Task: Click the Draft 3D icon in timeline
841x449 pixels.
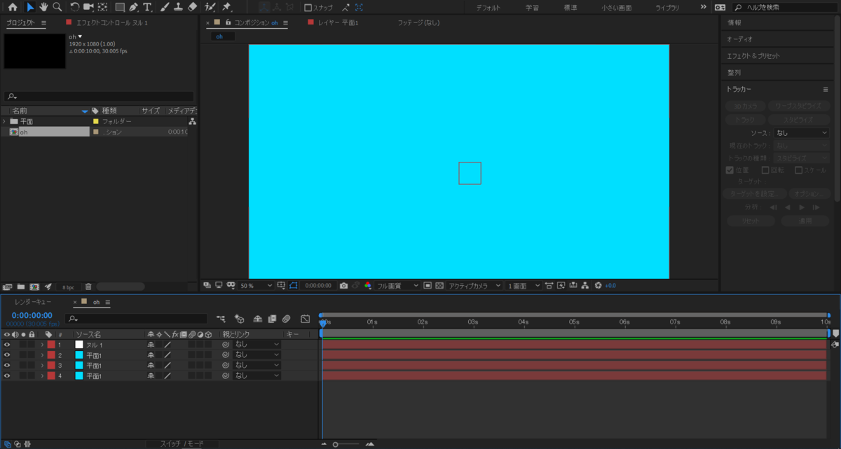Action: pyautogui.click(x=240, y=319)
